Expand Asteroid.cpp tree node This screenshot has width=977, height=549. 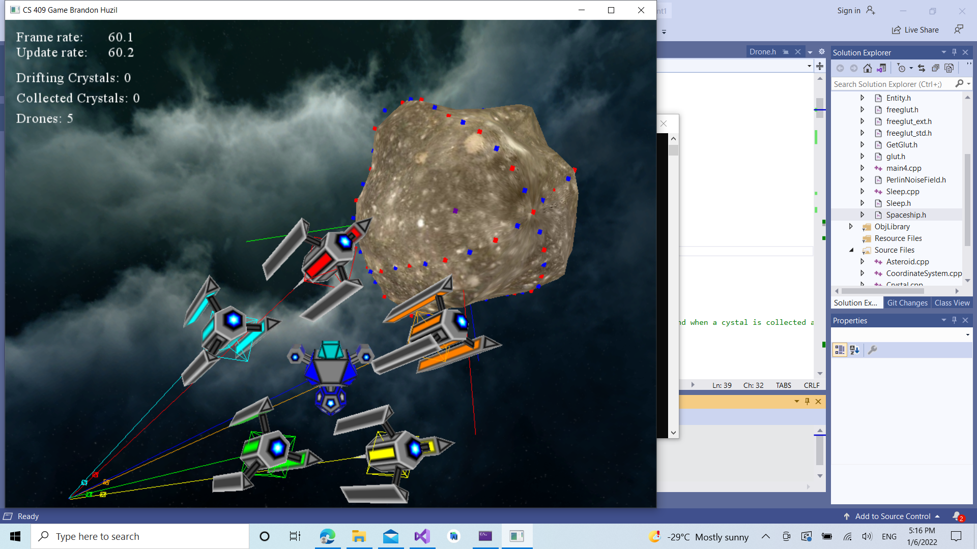pyautogui.click(x=863, y=261)
